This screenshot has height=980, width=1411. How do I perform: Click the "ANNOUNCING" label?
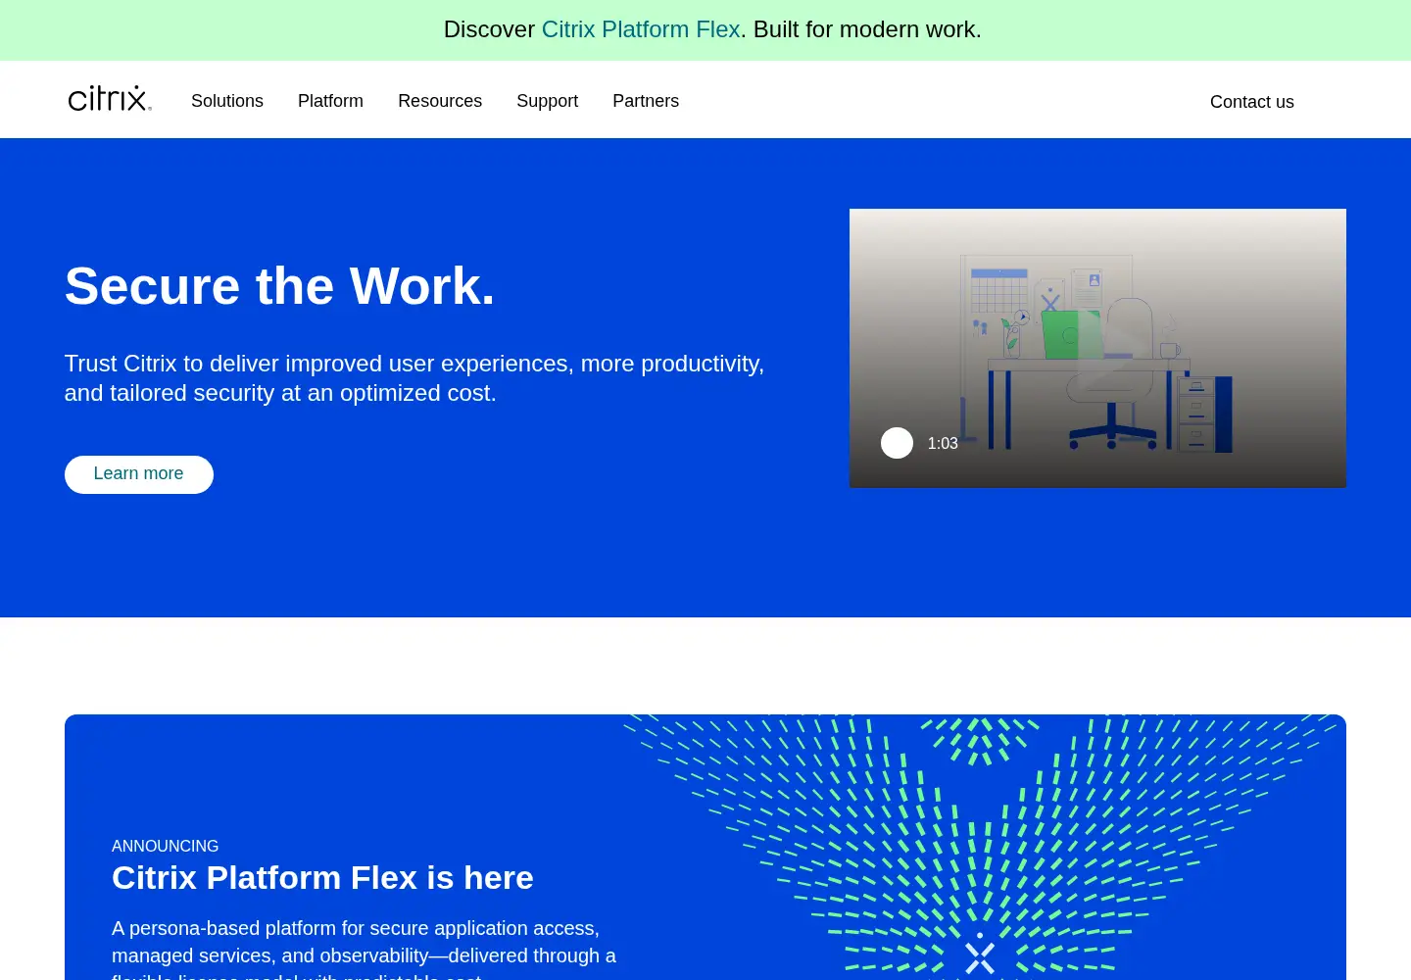(166, 846)
